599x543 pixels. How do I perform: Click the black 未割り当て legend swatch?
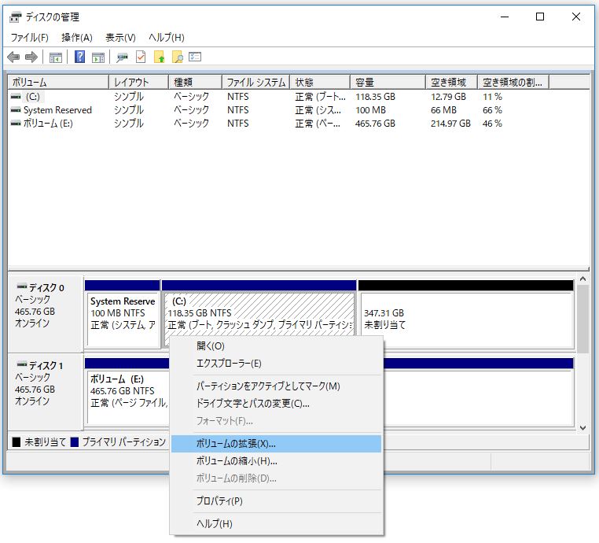coord(16,442)
